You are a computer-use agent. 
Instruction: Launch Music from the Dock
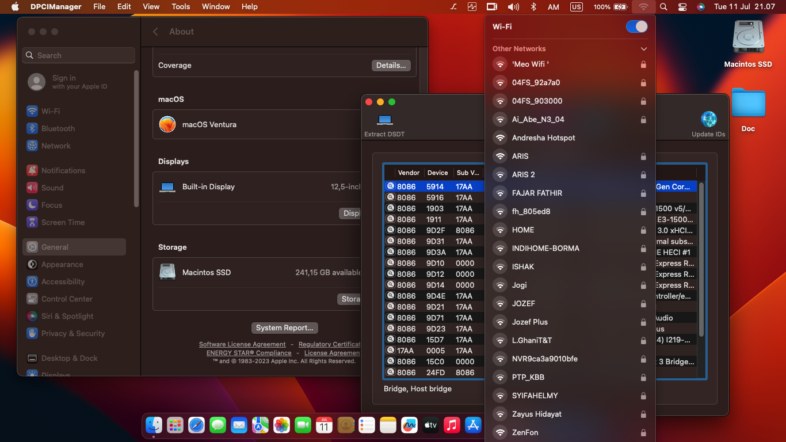[x=452, y=425]
